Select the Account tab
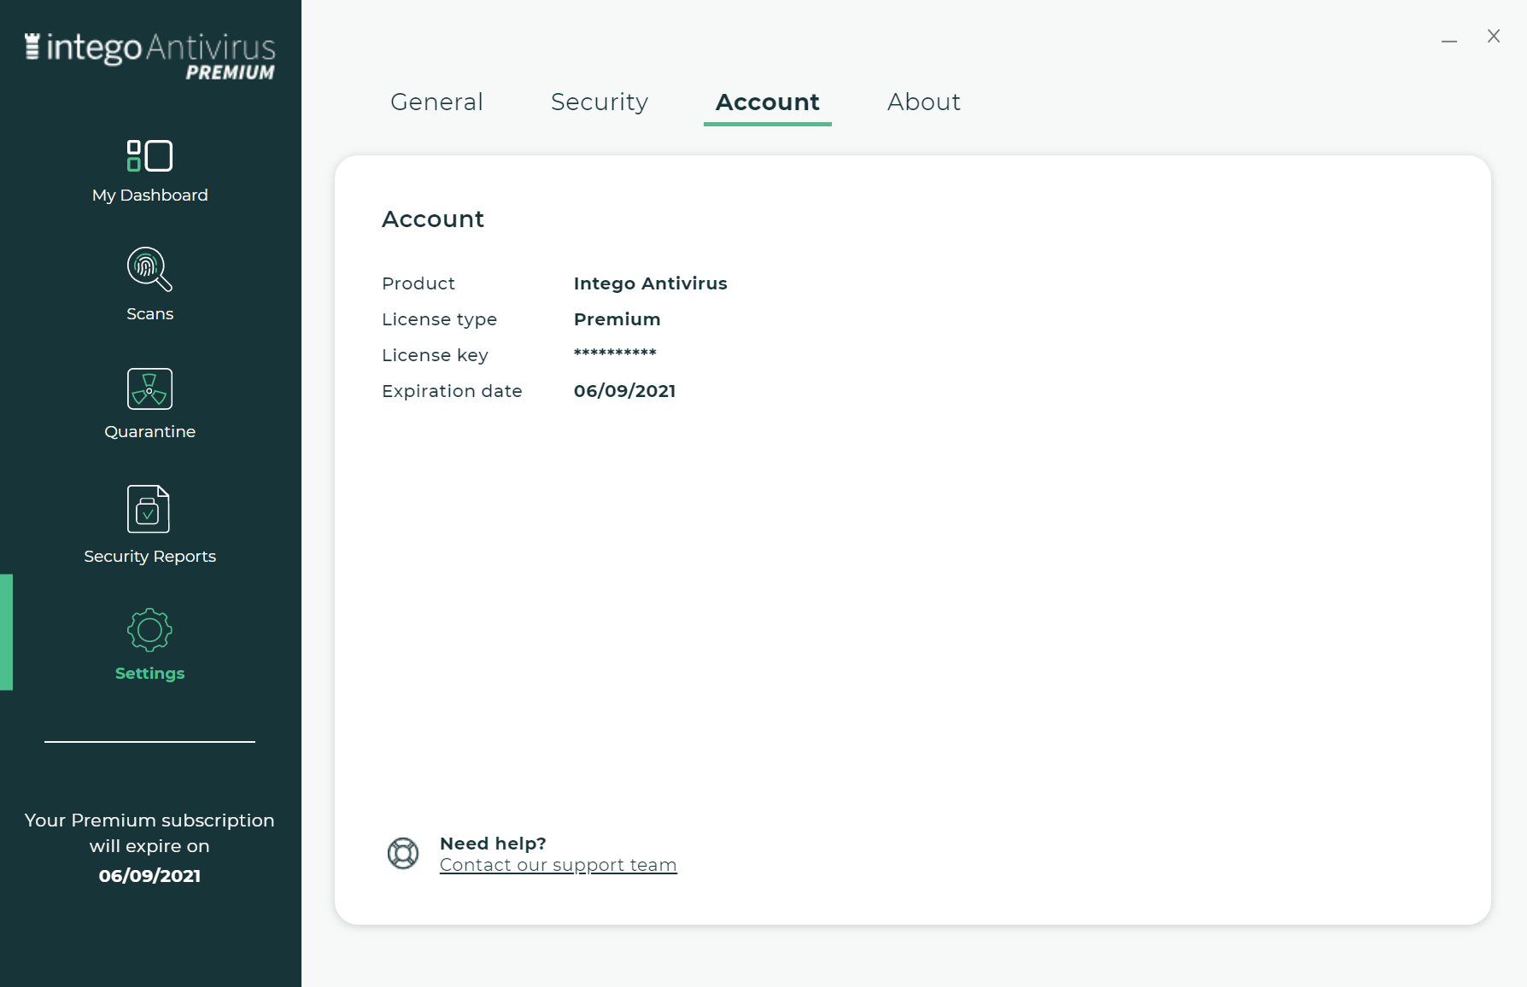 (x=768, y=102)
